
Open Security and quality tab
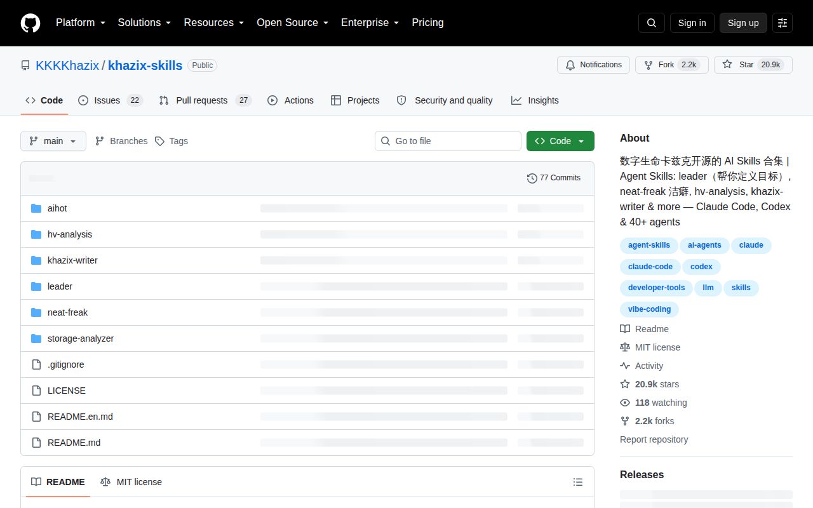click(445, 100)
